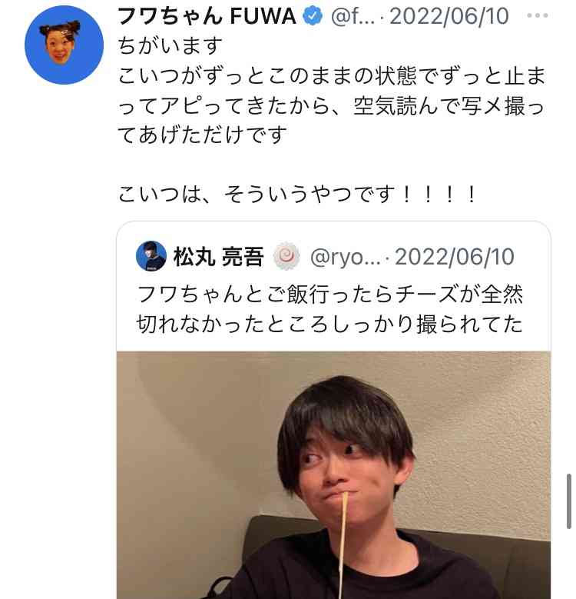This screenshot has width=576, height=599.
Task: Open the three-dot tweet options menu
Action: [538, 16]
